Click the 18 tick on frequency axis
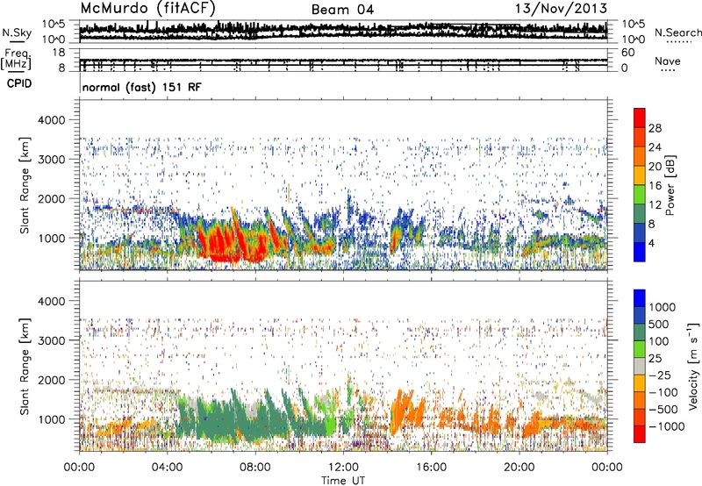Viewport: 702px width, 486px height. click(59, 53)
